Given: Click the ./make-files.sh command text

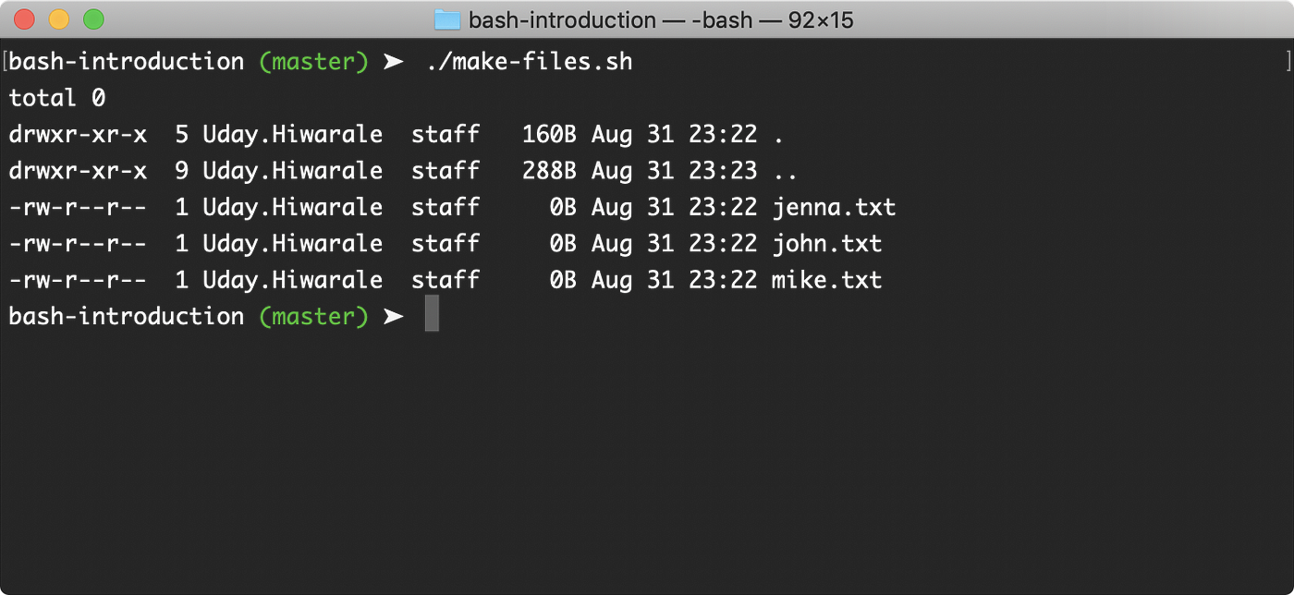Looking at the screenshot, I should point(527,61).
